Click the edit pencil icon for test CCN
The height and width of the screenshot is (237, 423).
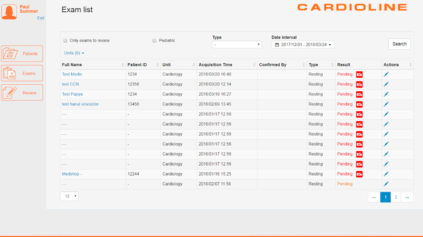(386, 84)
